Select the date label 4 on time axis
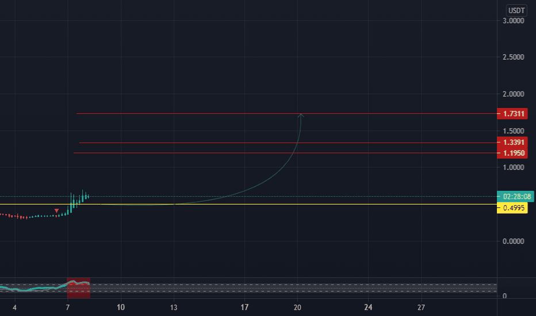 coord(14,307)
